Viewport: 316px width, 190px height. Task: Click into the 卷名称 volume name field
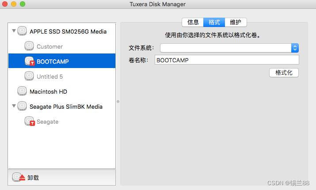point(227,60)
